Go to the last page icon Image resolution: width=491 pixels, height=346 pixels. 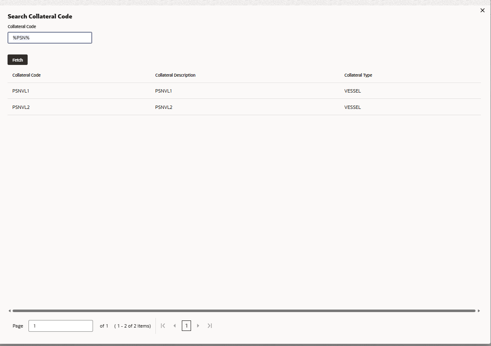[210, 325]
